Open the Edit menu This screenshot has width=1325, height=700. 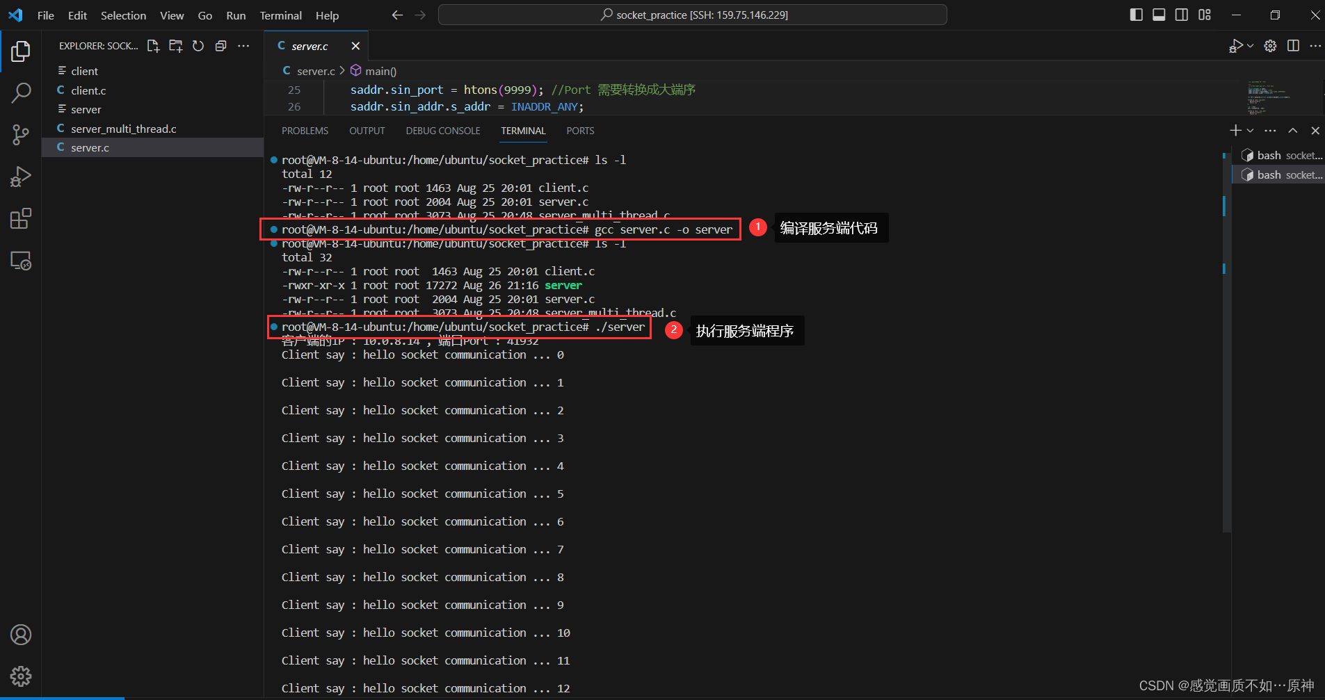point(77,15)
